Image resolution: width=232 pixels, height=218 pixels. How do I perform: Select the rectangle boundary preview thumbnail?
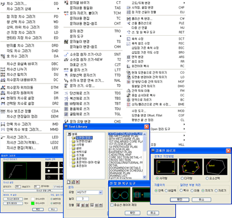pos(166,167)
